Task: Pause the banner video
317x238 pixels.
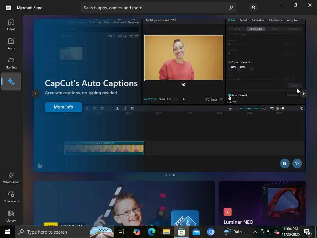Action: point(285,163)
